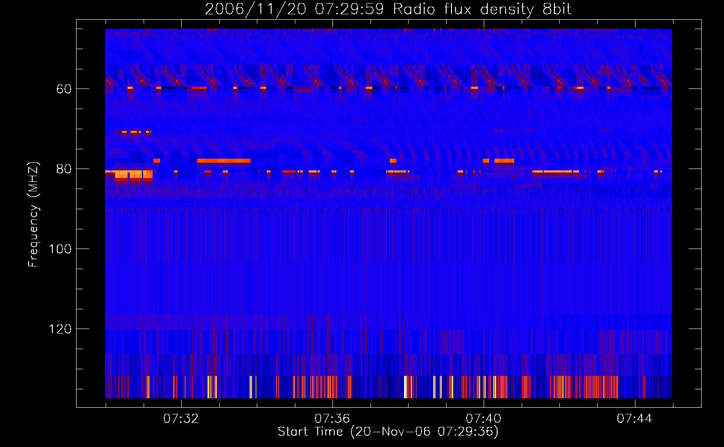724x447 pixels.
Task: Click the 07:44 time tick label
Action: pos(635,419)
